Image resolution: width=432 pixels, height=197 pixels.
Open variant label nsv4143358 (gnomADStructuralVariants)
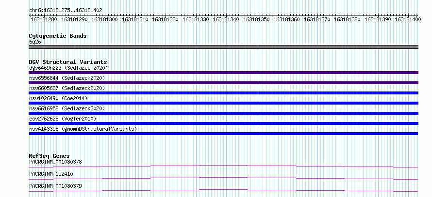[x=83, y=129]
